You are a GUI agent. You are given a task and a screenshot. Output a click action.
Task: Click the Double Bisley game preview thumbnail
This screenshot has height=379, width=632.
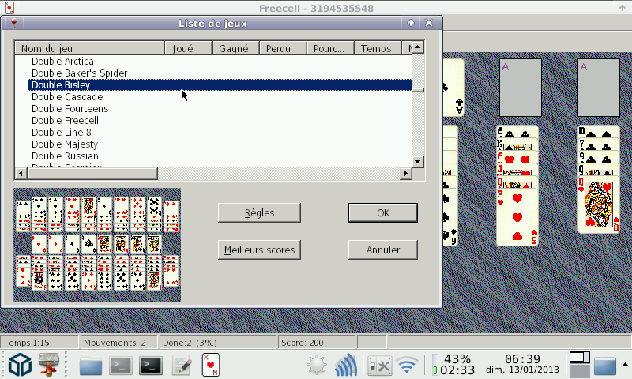(x=97, y=245)
